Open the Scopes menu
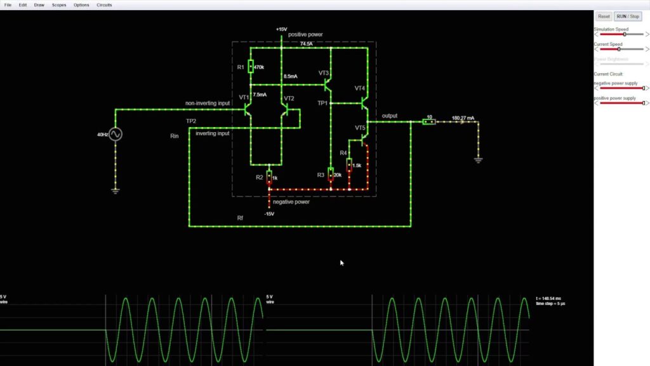This screenshot has height=366, width=650. [58, 4]
